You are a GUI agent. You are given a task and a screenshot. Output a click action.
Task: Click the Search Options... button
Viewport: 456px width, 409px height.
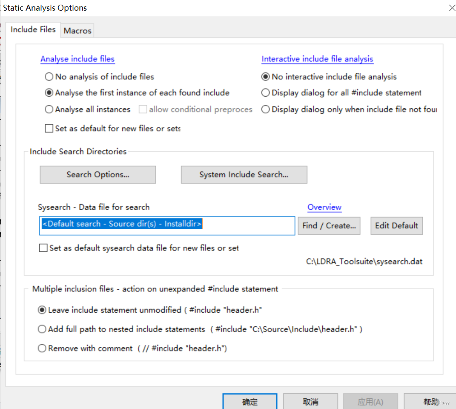[x=98, y=175]
